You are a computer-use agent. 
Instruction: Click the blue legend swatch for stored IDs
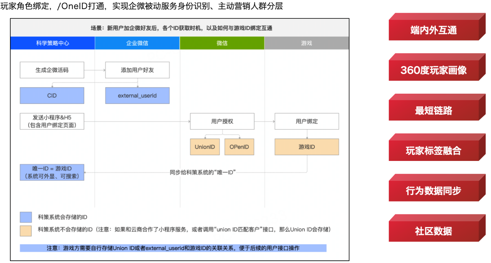(26, 217)
